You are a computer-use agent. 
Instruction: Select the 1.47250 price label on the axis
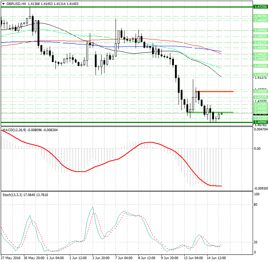coord(260,7)
